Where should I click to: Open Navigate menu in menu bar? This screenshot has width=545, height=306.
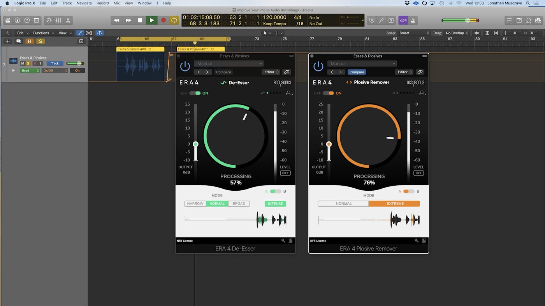84,3
